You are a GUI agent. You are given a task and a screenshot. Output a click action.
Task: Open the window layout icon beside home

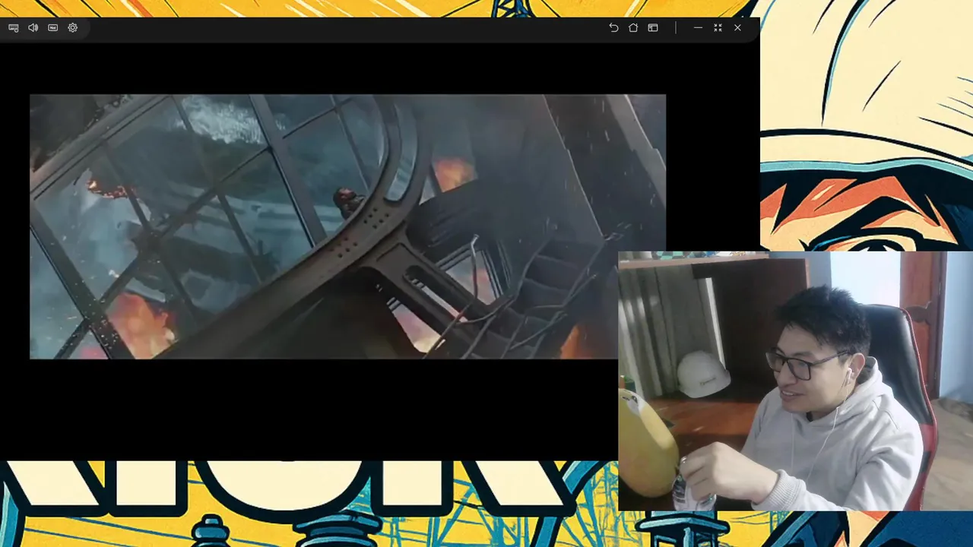653,27
